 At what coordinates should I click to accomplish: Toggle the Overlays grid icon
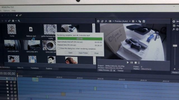coord(133,21)
